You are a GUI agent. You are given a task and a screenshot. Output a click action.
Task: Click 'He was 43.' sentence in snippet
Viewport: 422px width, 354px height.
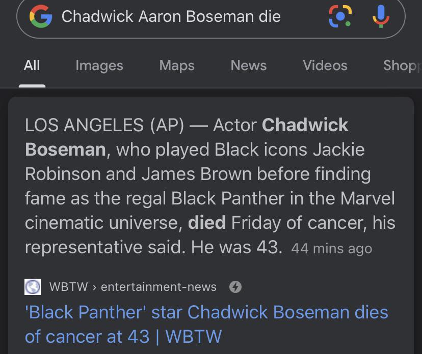[236, 247]
